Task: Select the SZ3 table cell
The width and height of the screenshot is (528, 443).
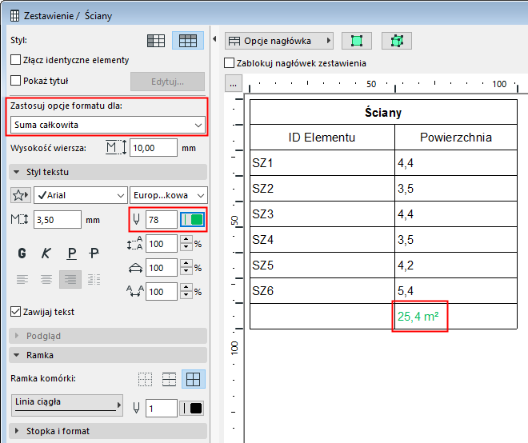Action: [322, 214]
